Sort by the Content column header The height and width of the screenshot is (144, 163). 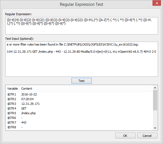(x=85, y=89)
